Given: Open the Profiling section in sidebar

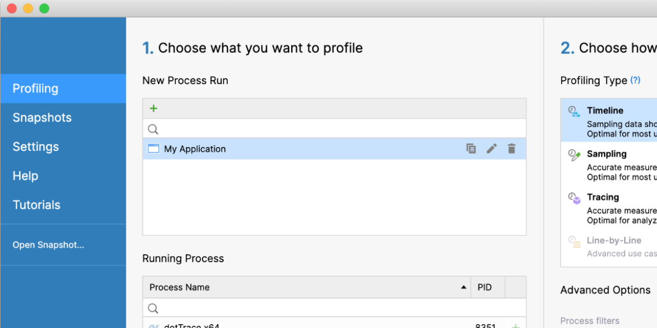Looking at the screenshot, I should click(x=36, y=89).
